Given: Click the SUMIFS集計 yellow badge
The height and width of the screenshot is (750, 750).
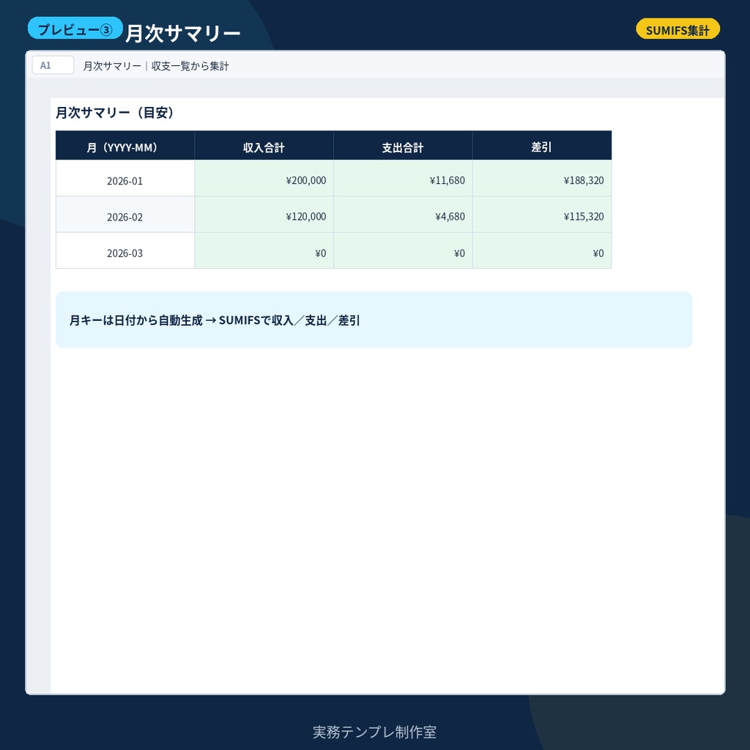Looking at the screenshot, I should (677, 29).
